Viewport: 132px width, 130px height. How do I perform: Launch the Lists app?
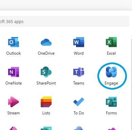coord(46,102)
